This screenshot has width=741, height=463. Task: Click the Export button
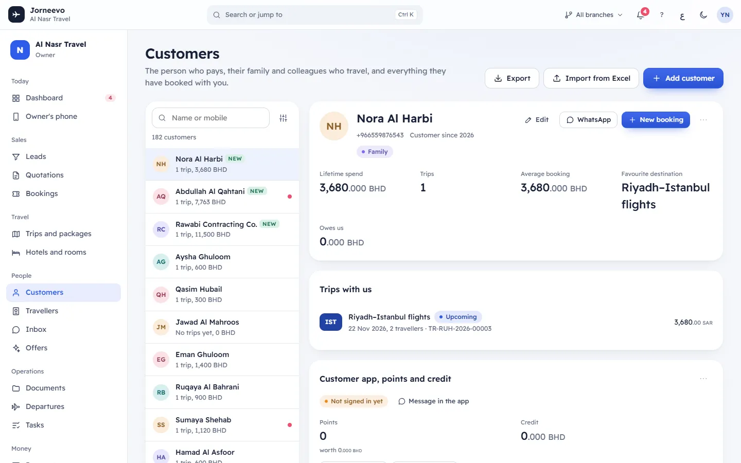coord(512,78)
